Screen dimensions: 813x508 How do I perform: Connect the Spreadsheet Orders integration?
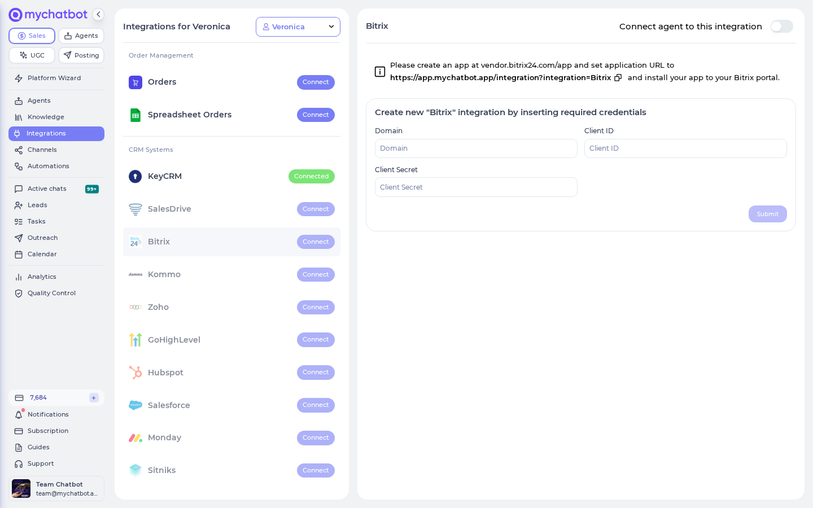coord(316,115)
